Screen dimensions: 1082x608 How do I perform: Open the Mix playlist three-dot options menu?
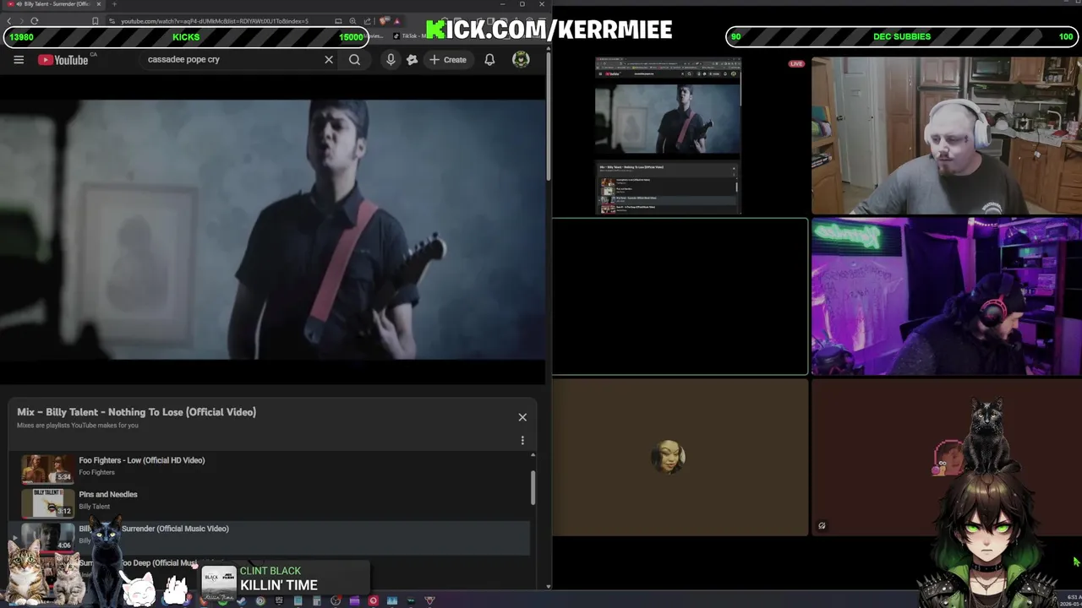[x=522, y=440]
